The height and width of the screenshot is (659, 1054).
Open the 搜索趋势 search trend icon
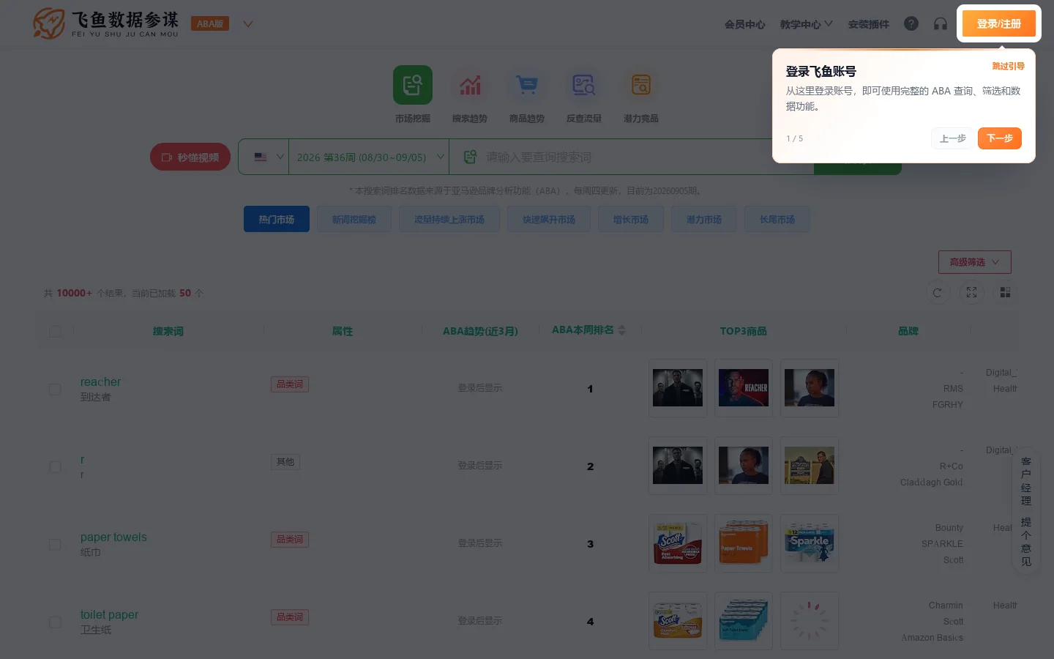[470, 85]
